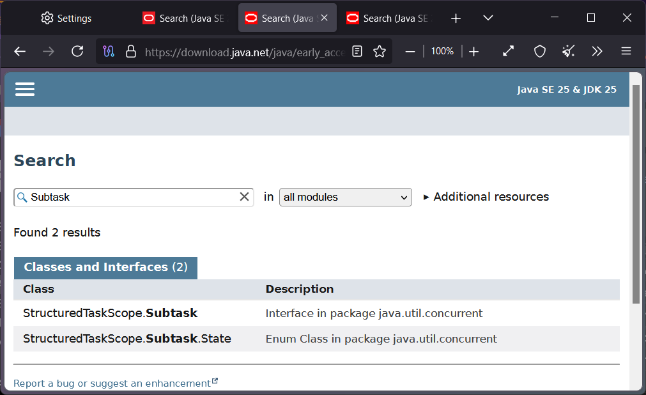
Task: Open the all modules dropdown
Action: tap(345, 197)
